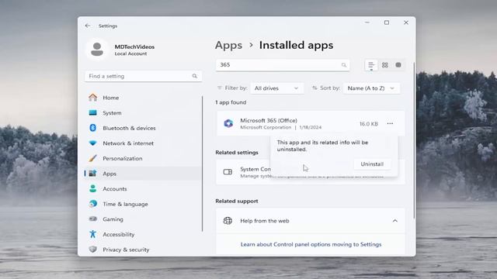
Task: Click the Related settings heading
Action: (237, 153)
